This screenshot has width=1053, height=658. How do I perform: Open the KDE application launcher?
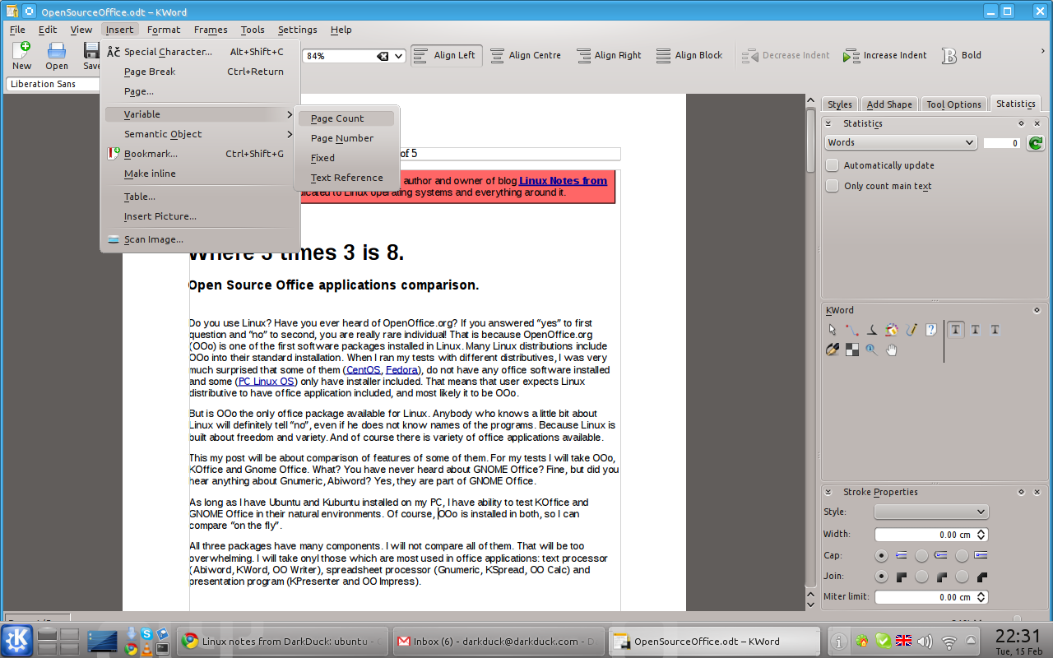pyautogui.click(x=17, y=641)
